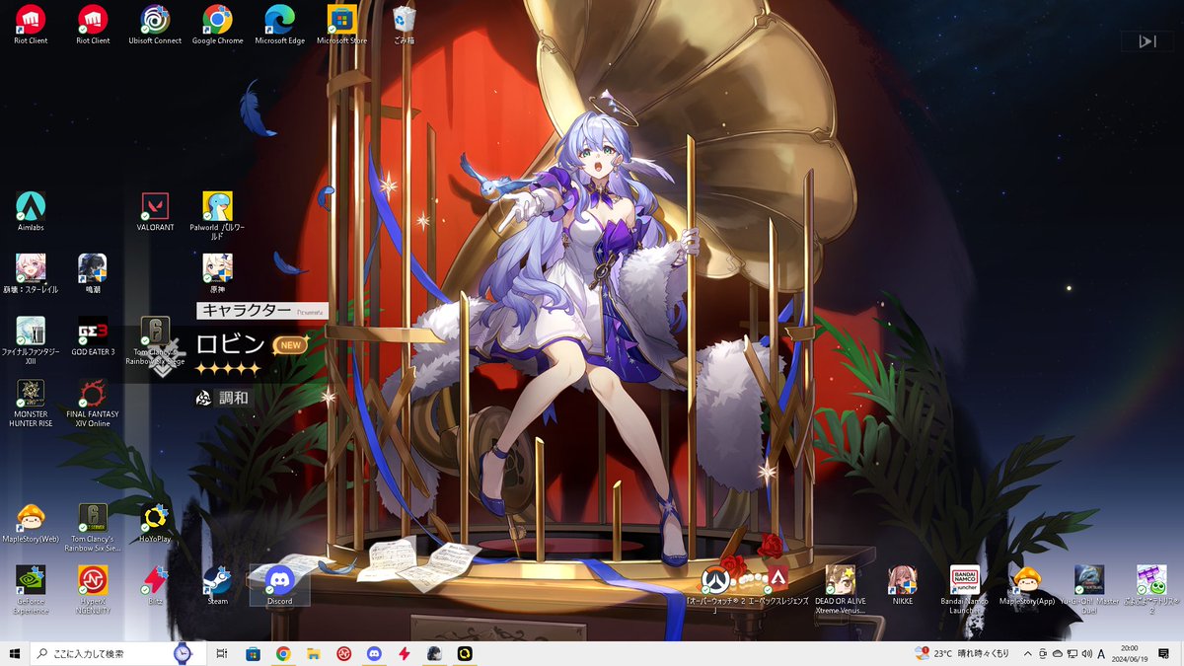Open the clock showing 20:00 2024/06/19
This screenshot has height=666, width=1184.
click(x=1131, y=653)
